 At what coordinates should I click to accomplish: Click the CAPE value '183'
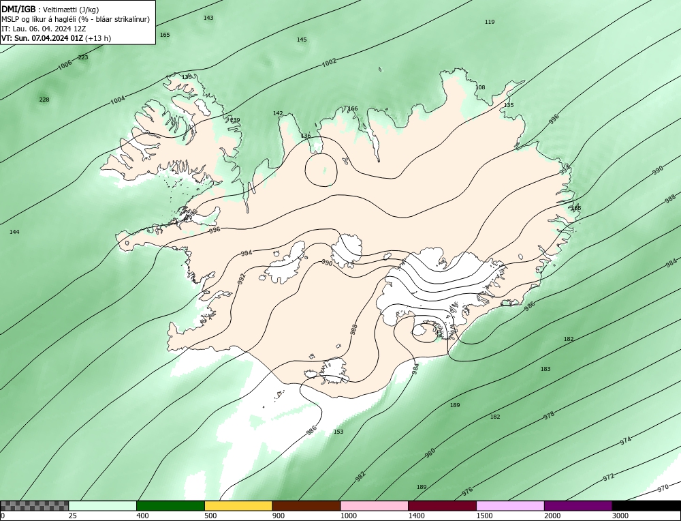tap(545, 369)
